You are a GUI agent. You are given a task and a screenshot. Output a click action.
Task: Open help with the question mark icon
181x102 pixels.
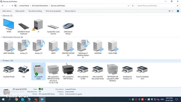click(x=178, y=11)
